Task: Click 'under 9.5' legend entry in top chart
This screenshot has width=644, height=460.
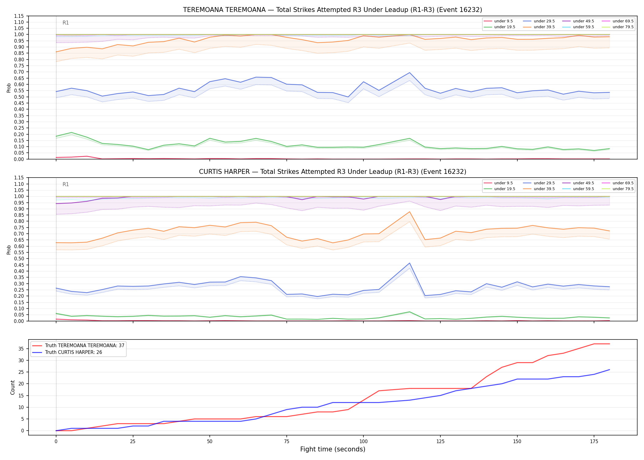Action: pos(498,21)
